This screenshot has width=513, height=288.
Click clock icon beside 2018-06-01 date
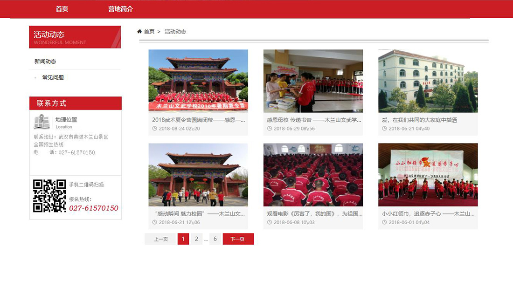pos(384,222)
